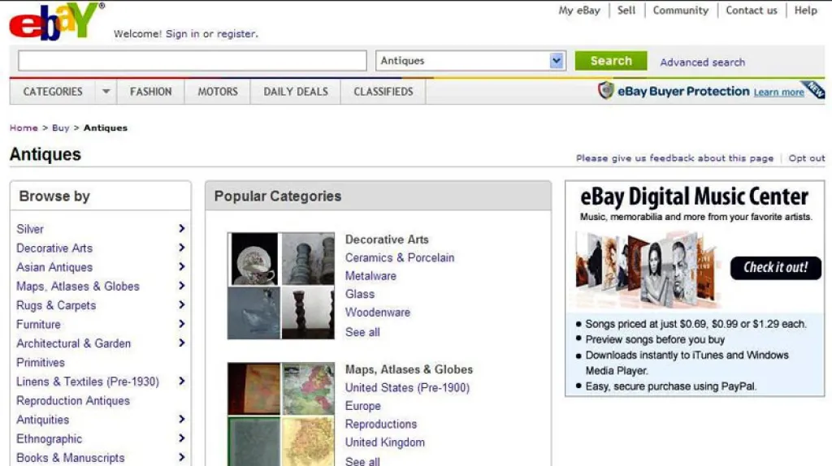Screen dimensions: 832x466
Task: Open the teacup thumbnail in Decorative Arts
Action: tap(253, 259)
